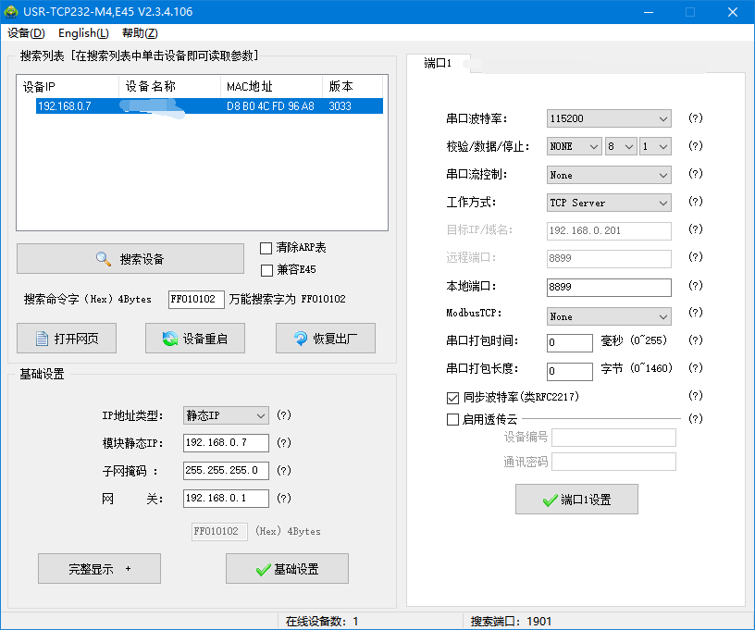Viewport: 755px width, 630px height.
Task: Uncheck 同步波特率(类RFC2217) option
Action: point(452,397)
